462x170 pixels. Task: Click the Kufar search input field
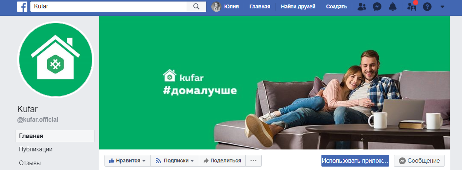point(109,6)
